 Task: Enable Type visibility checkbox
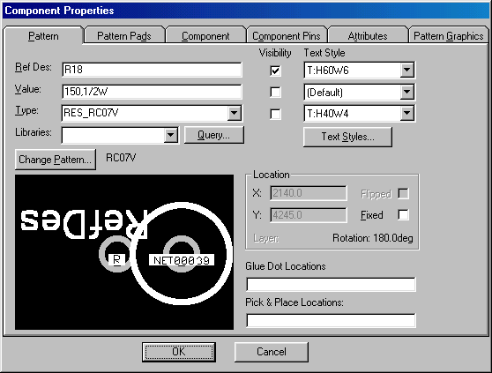pos(275,114)
